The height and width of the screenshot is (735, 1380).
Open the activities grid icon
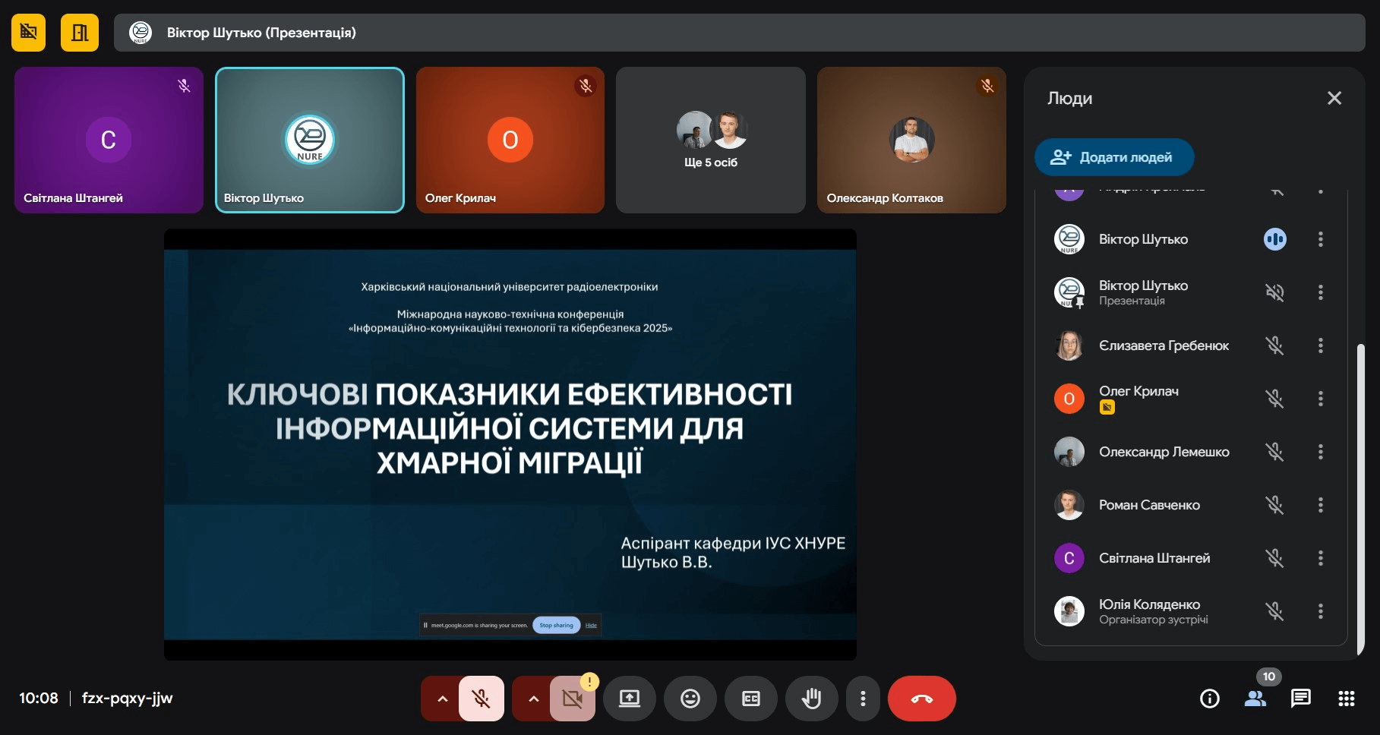pos(1346,699)
